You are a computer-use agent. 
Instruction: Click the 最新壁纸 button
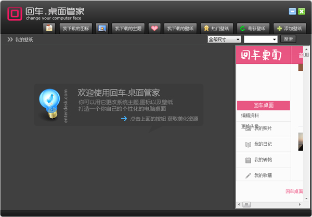point(252,28)
